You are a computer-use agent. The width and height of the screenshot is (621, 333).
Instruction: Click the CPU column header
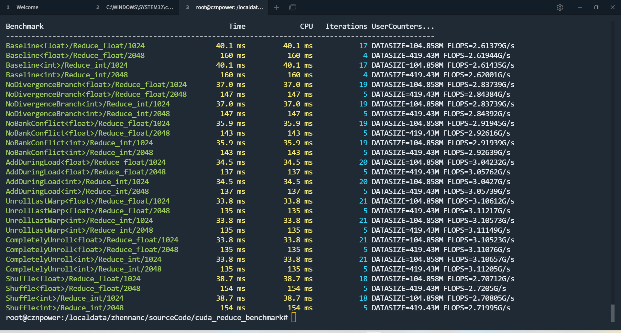point(306,26)
